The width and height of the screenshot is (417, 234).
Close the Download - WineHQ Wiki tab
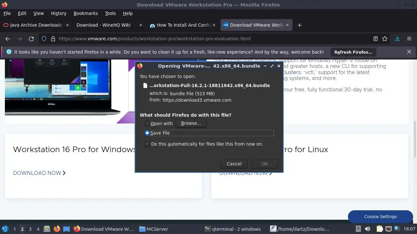point(141,25)
